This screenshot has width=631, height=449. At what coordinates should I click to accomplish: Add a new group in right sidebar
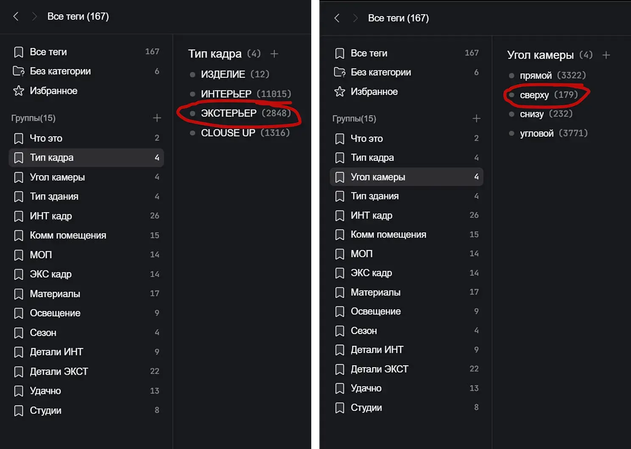point(476,118)
